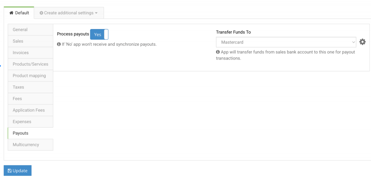371x181 pixels.
Task: Click the info icon under Process payouts
Action: click(59, 44)
